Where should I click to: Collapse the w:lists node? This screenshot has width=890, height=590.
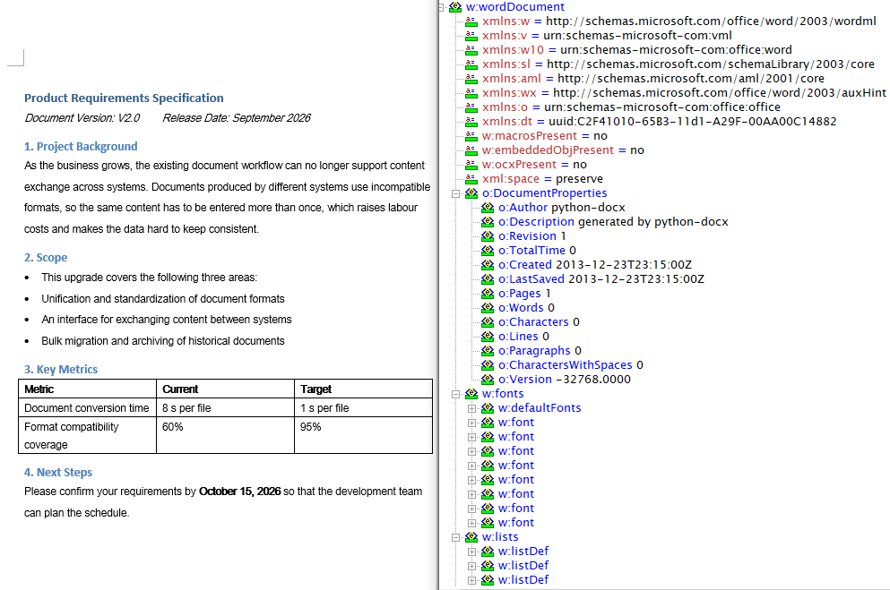coord(455,537)
